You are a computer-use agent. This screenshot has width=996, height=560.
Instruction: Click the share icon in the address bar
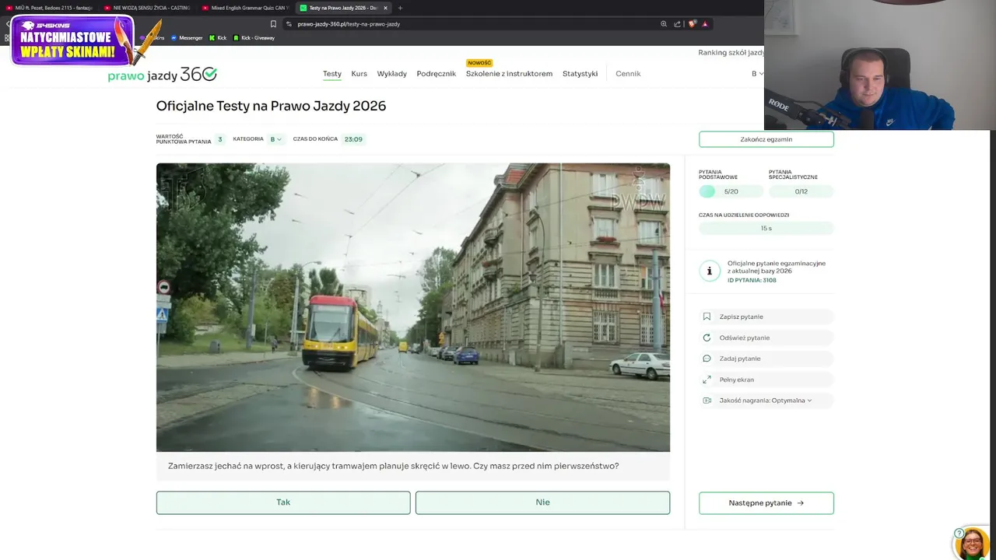click(677, 24)
